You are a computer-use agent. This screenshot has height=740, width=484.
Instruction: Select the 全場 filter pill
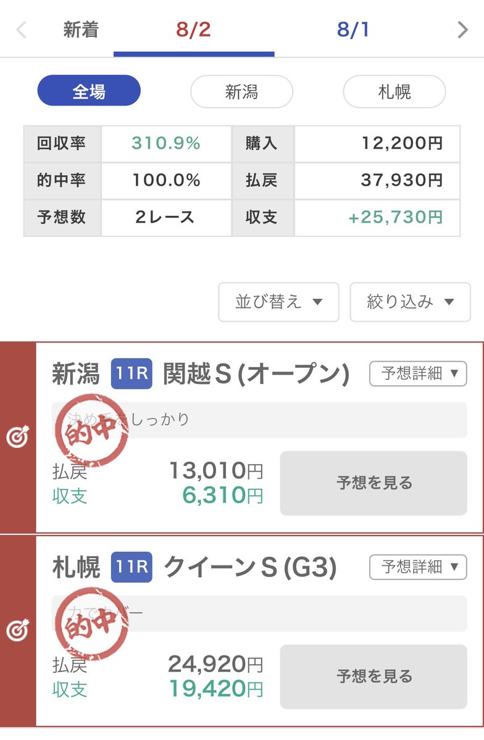pos(89,91)
